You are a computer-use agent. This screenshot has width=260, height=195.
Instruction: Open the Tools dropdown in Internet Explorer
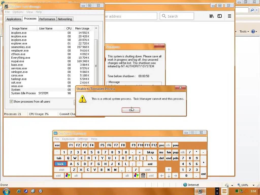244,31
